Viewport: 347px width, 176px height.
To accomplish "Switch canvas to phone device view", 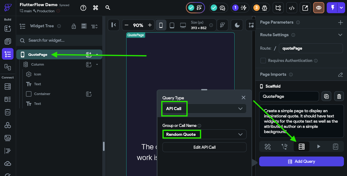I will [x=161, y=25].
